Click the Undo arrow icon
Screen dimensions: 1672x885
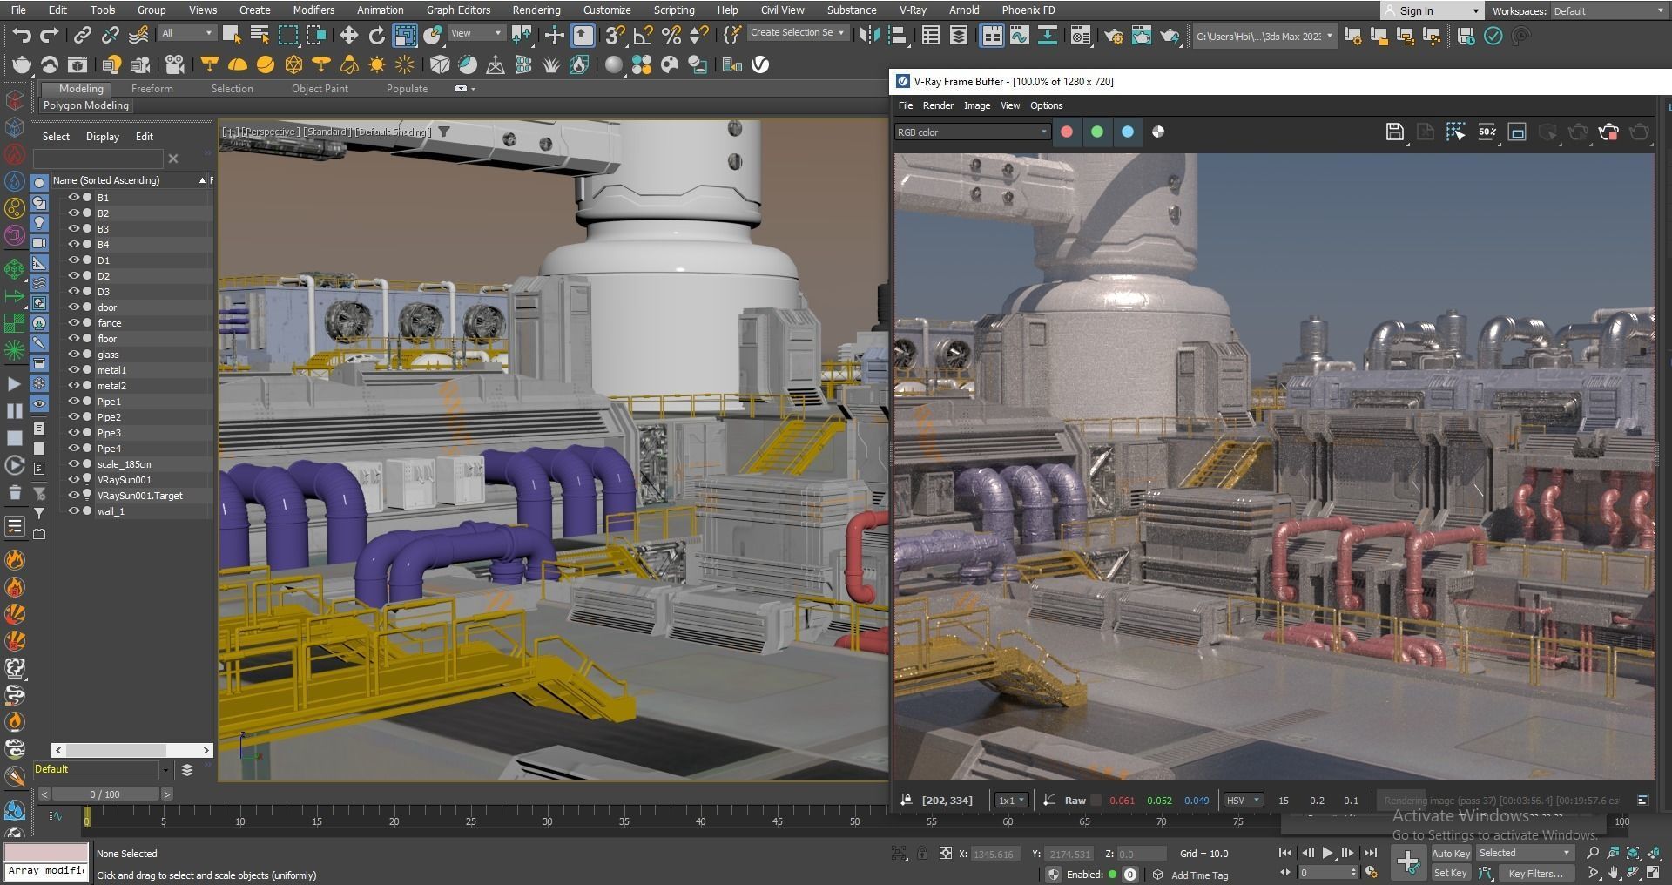[21, 36]
